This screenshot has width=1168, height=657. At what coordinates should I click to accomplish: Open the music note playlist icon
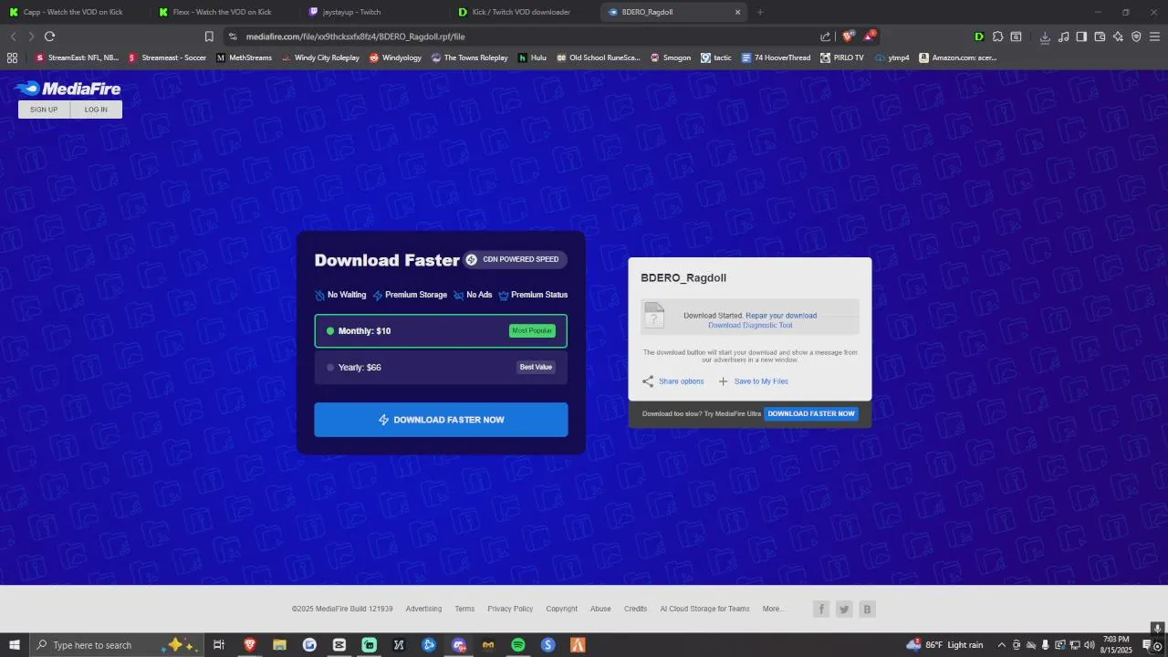click(1063, 36)
